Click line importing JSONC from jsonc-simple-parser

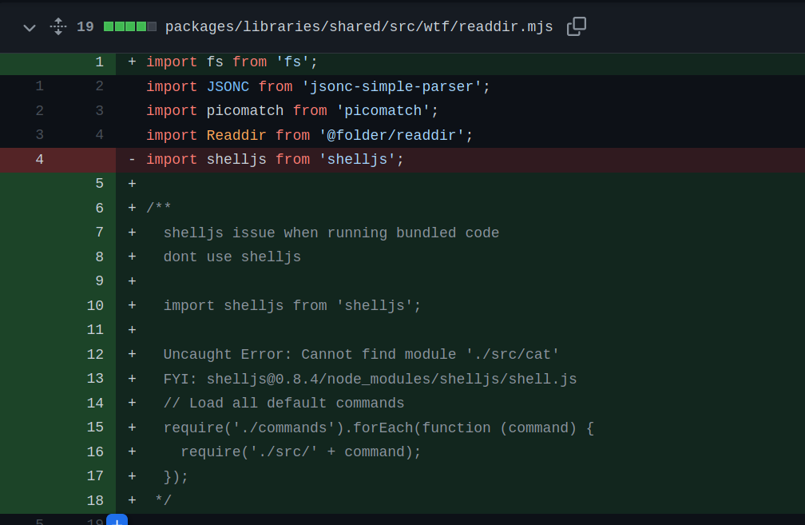tap(319, 86)
